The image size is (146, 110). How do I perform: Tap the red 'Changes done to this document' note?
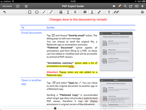pos(78,20)
